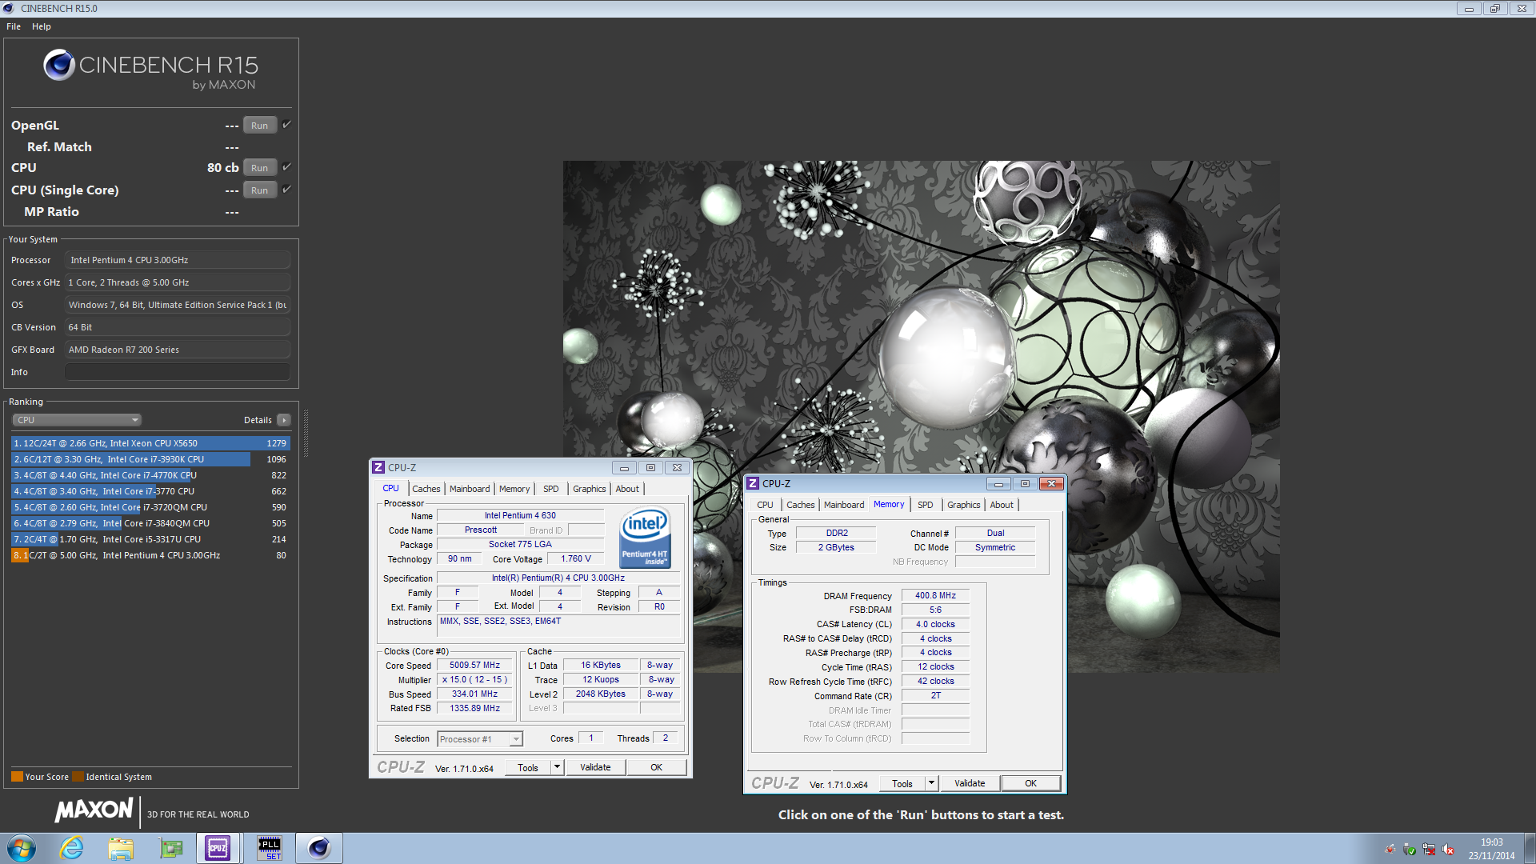
Task: Click OK in left CPU-Z window
Action: pos(656,767)
